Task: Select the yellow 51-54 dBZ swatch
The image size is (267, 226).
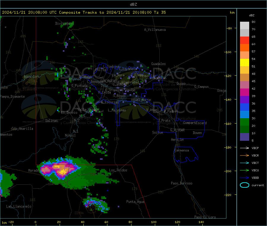Action: click(244, 63)
